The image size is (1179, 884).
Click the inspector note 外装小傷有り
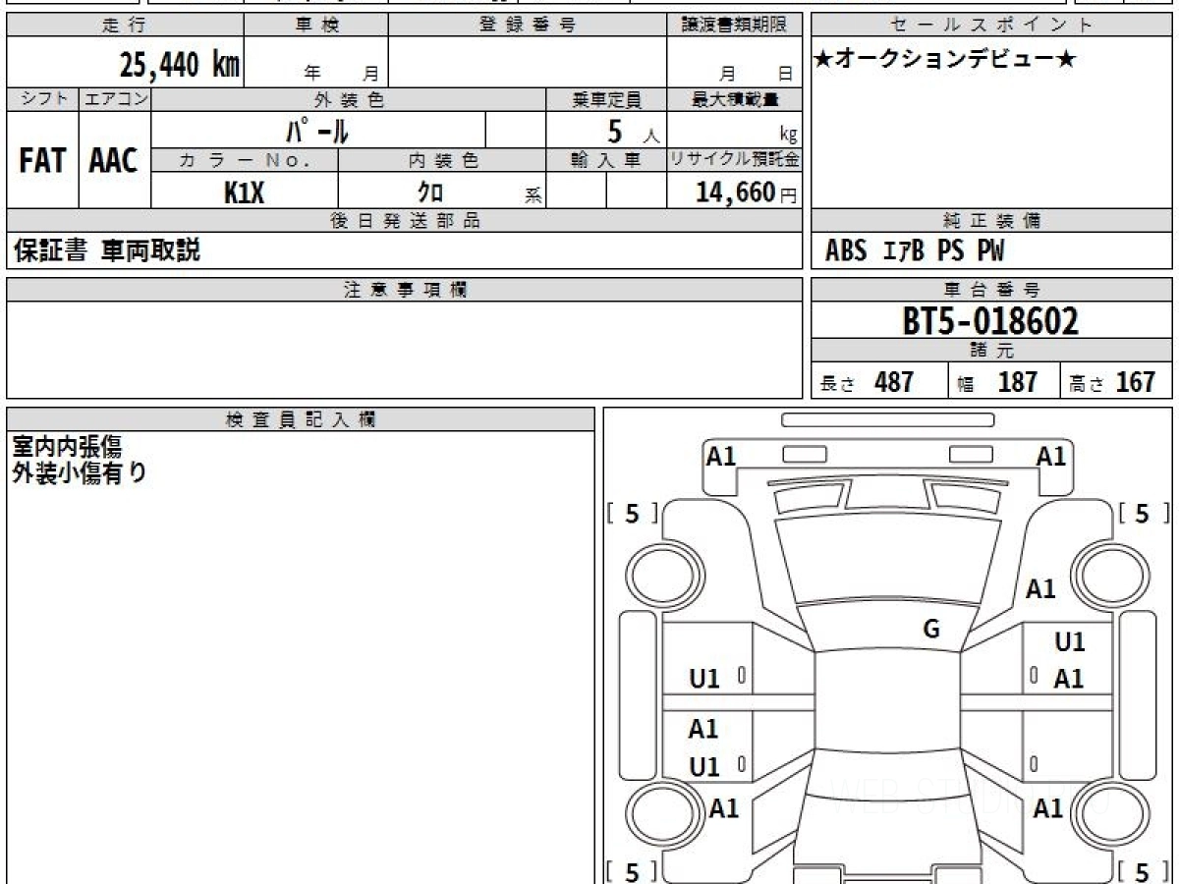(80, 472)
